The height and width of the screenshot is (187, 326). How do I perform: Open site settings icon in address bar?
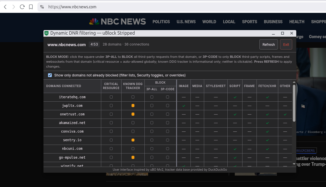click(42, 7)
